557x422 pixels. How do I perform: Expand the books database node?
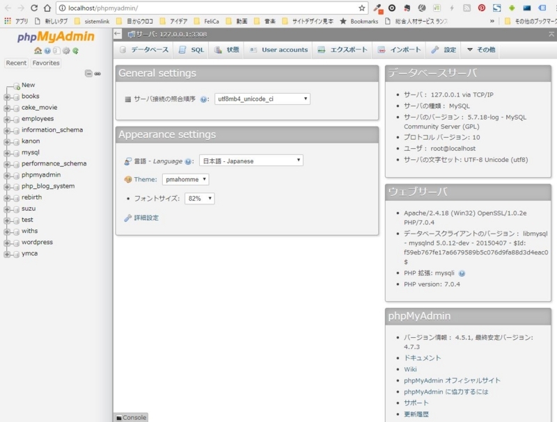(x=6, y=96)
